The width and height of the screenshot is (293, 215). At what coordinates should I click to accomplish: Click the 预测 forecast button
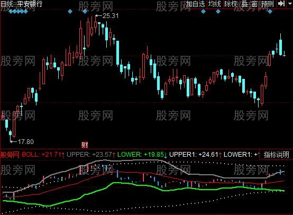[268, 4]
